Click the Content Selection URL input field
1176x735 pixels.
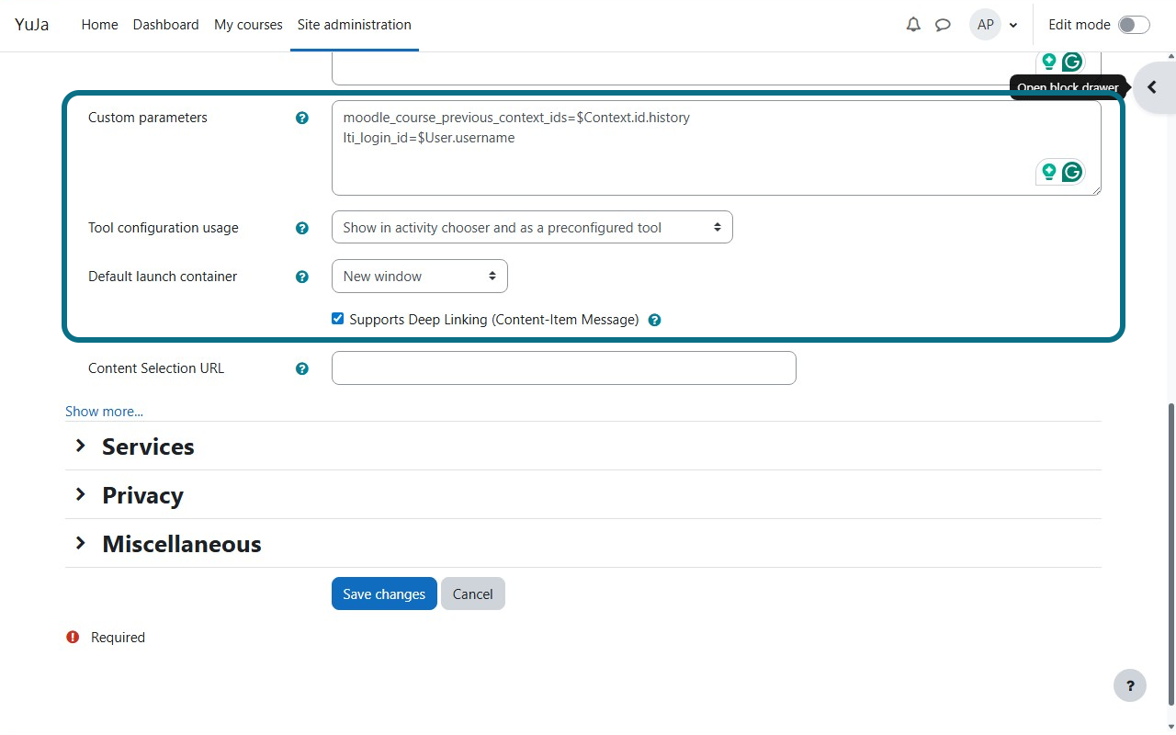[x=563, y=367]
